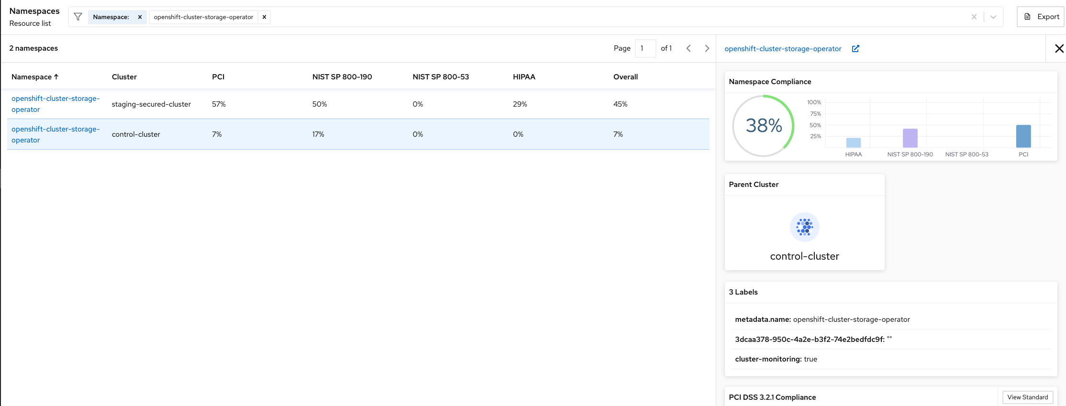Image resolution: width=1066 pixels, height=406 pixels.
Task: Click the NIST SP 800-190 chart bar
Action: coord(910,138)
